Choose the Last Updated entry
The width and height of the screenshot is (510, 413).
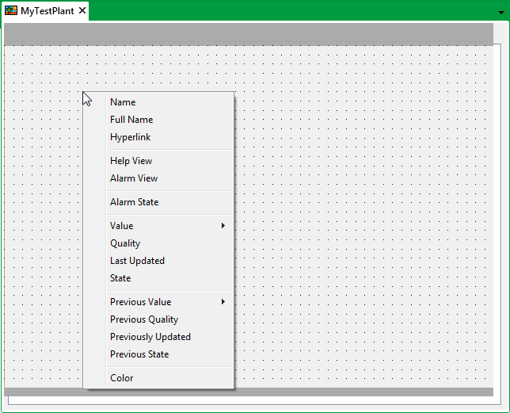(x=137, y=261)
